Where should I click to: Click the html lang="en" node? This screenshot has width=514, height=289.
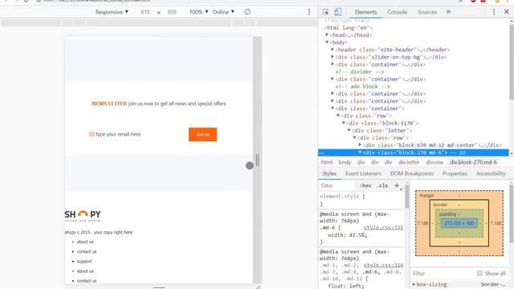click(348, 27)
